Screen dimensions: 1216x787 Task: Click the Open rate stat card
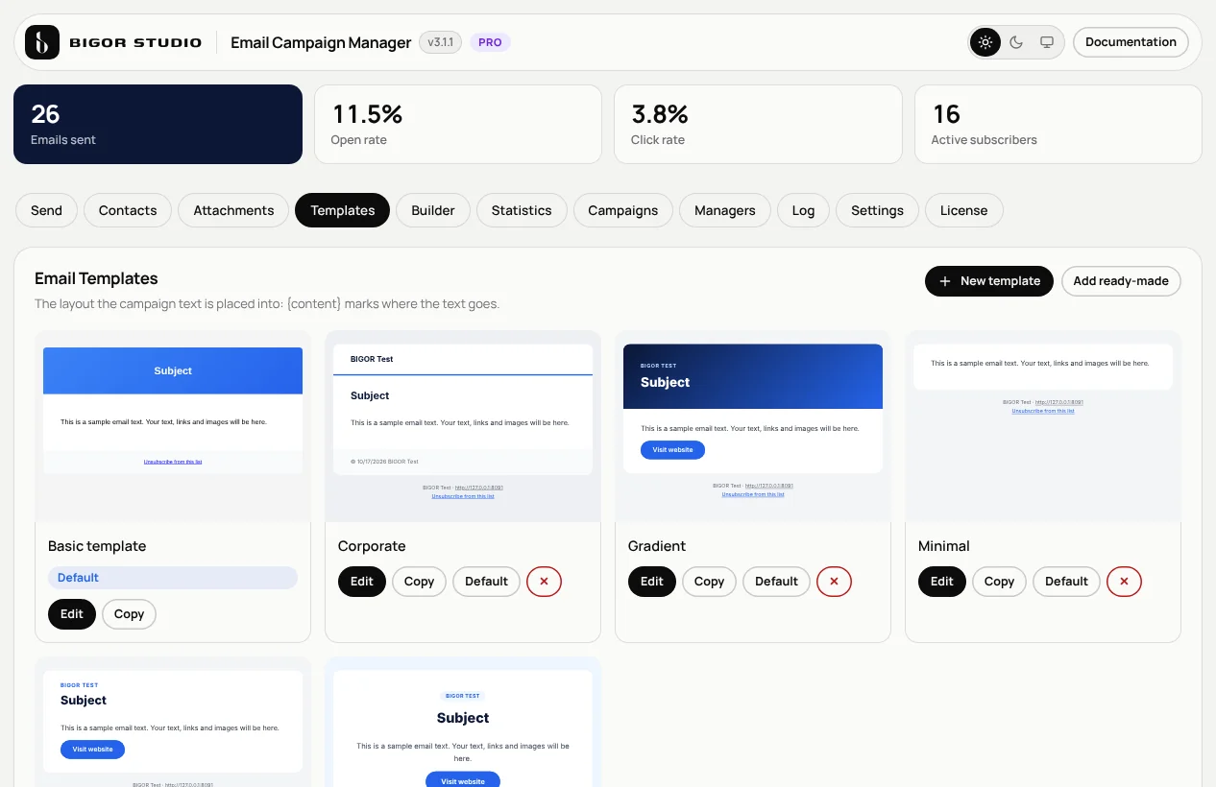tap(458, 125)
